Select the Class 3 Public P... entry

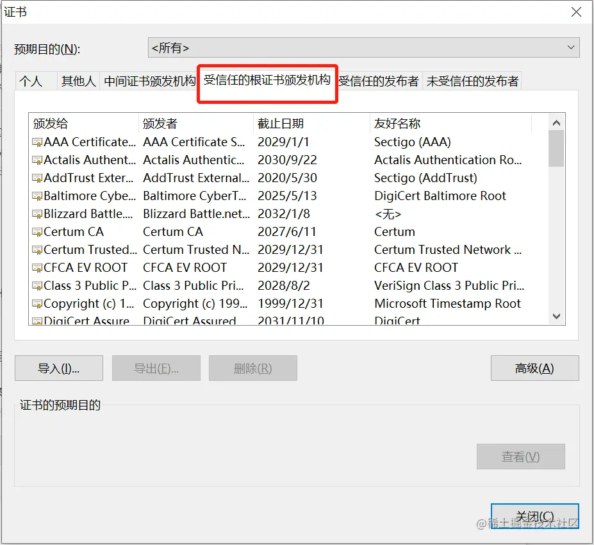[x=90, y=285]
